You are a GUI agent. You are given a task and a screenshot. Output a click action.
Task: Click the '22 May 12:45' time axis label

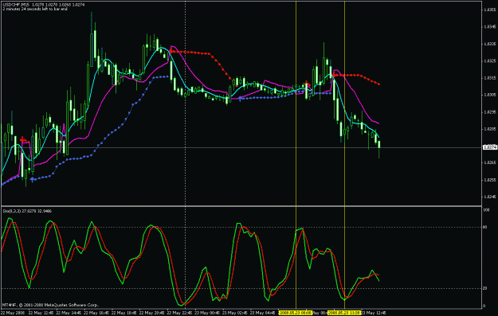[40, 313]
